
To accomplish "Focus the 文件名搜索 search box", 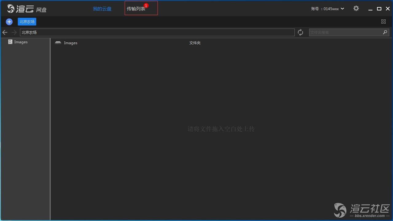I will pos(345,32).
